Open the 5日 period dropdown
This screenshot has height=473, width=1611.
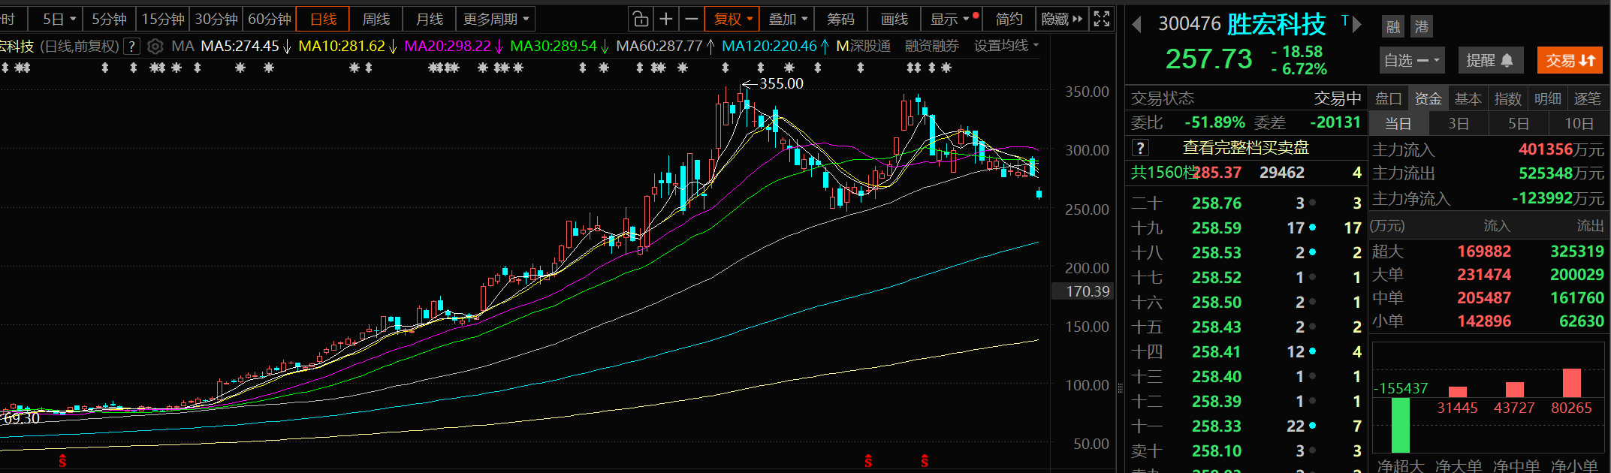(x=59, y=19)
